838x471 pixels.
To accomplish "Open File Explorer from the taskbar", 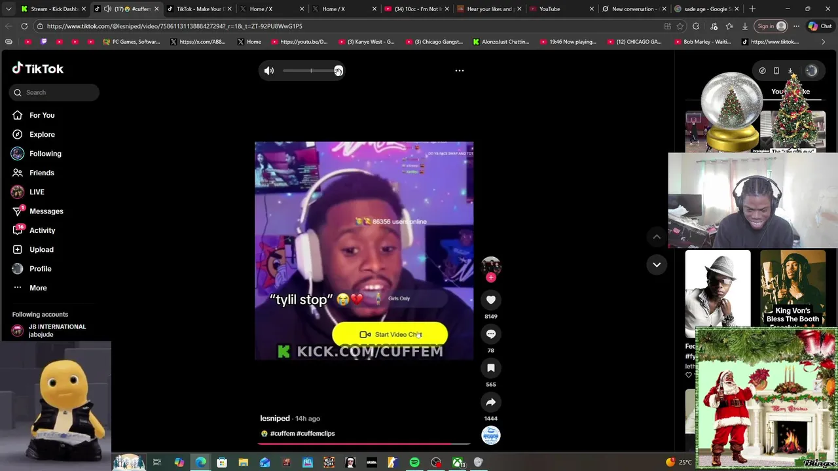I will 243,462.
